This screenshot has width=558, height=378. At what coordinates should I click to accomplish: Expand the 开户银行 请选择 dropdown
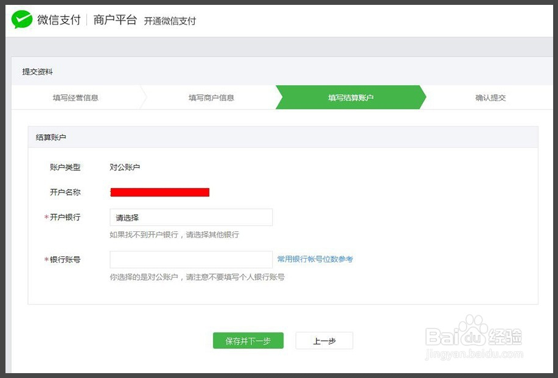(190, 217)
